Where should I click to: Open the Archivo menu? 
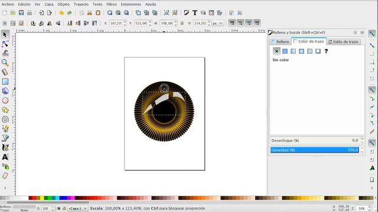tap(8, 4)
